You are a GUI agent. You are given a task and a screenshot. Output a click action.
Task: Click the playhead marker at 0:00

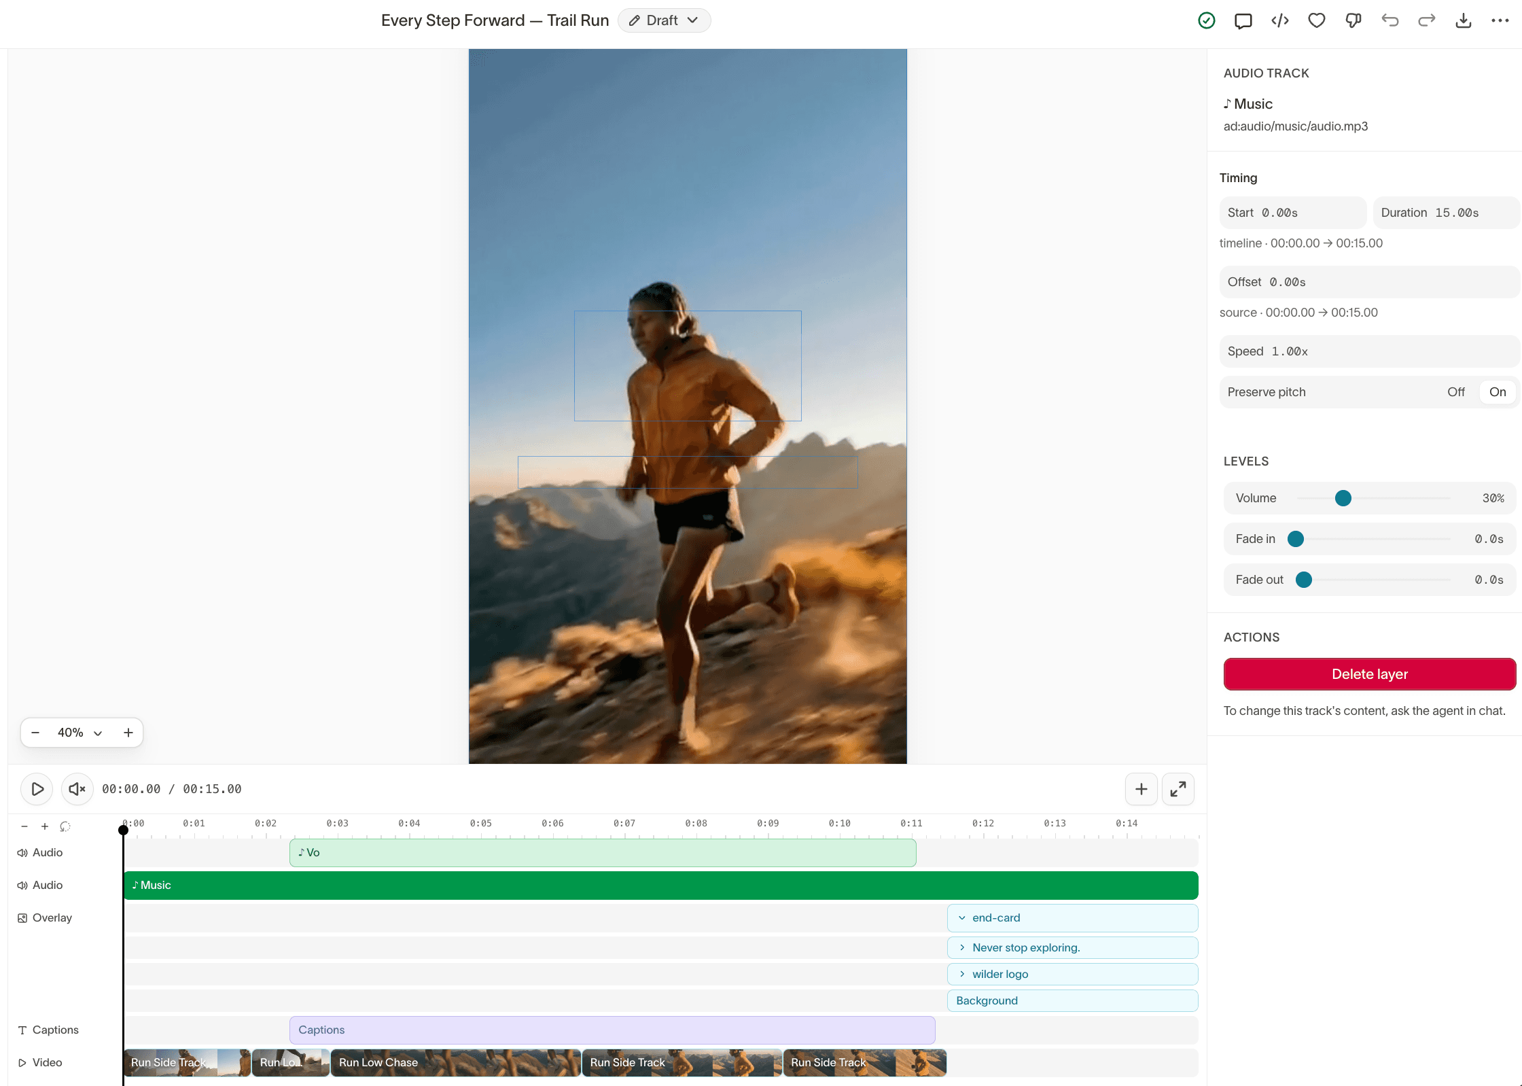(x=123, y=830)
